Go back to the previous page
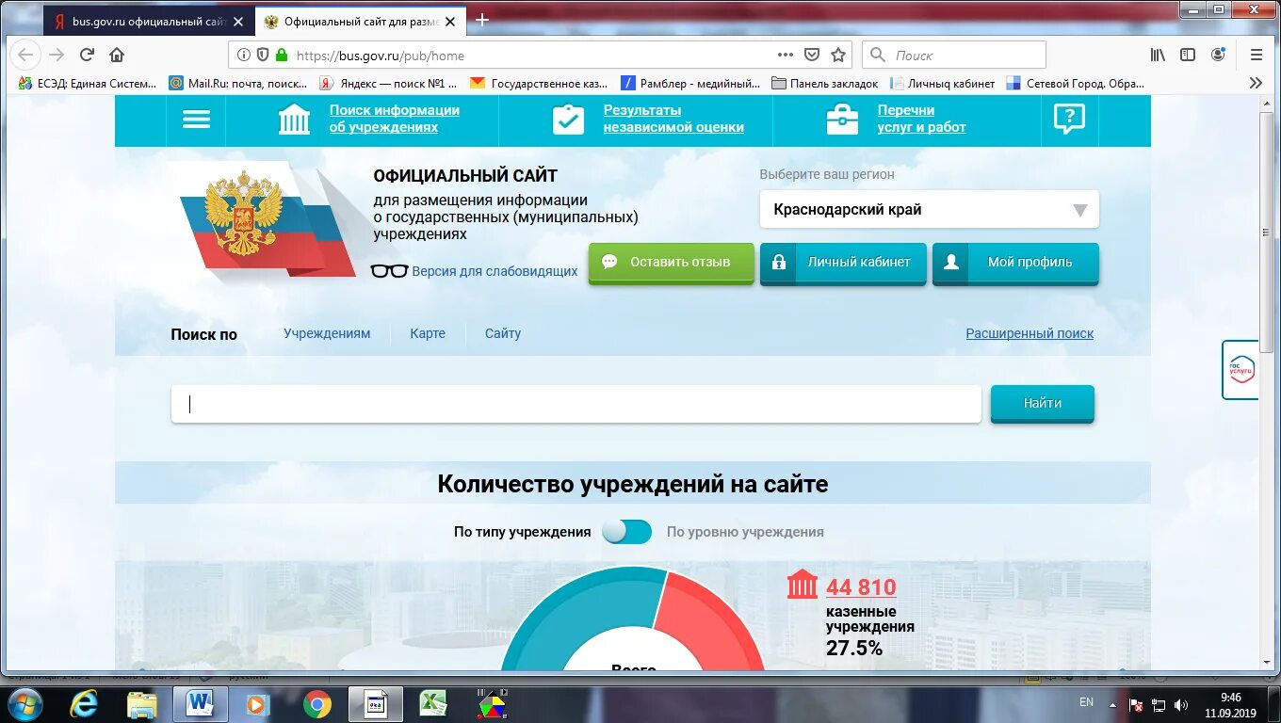The image size is (1281, 723). (26, 55)
